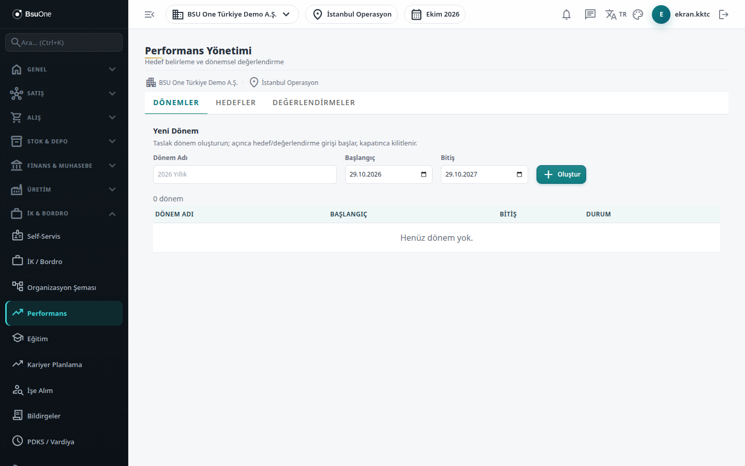Collapse the sidebar menu toggle icon

tap(150, 14)
